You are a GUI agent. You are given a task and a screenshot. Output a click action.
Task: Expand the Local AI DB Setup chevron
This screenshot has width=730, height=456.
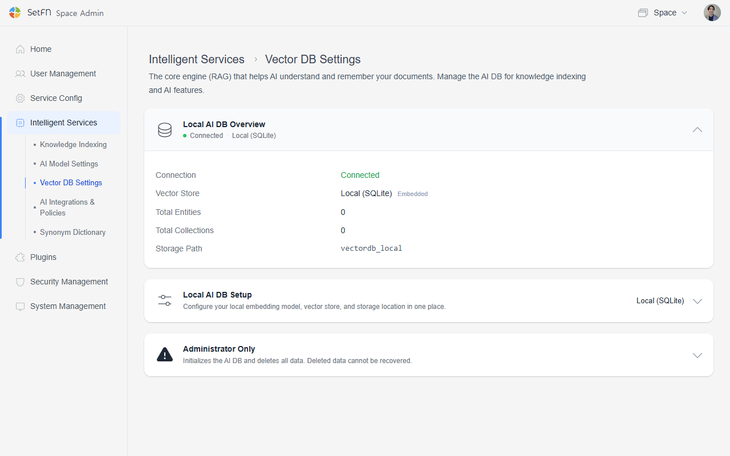(x=697, y=301)
